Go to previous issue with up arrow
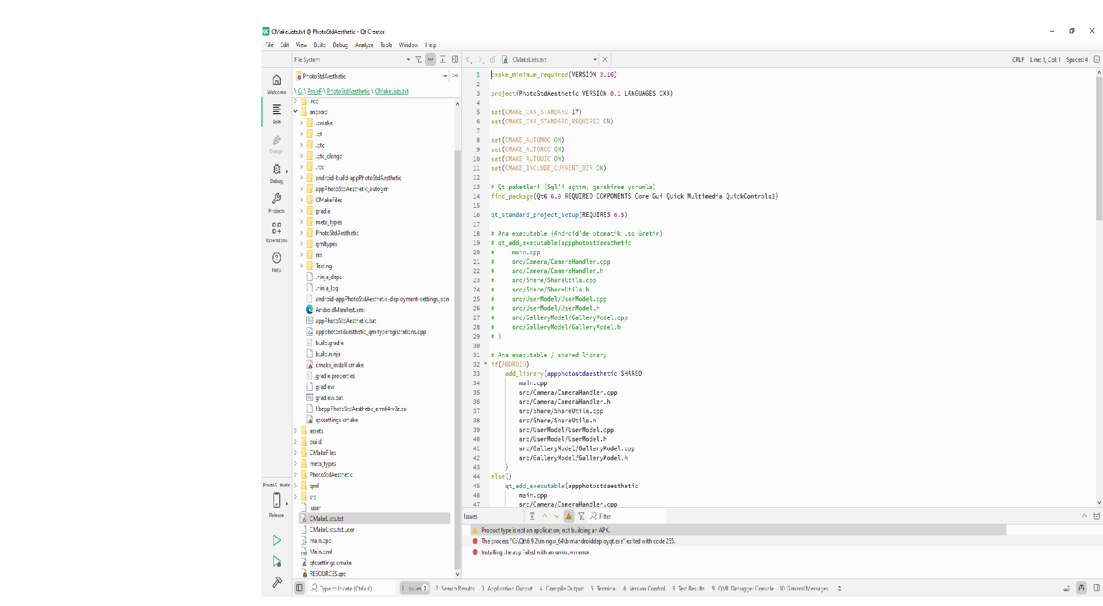Image resolution: width=1103 pixels, height=606 pixels. point(544,516)
